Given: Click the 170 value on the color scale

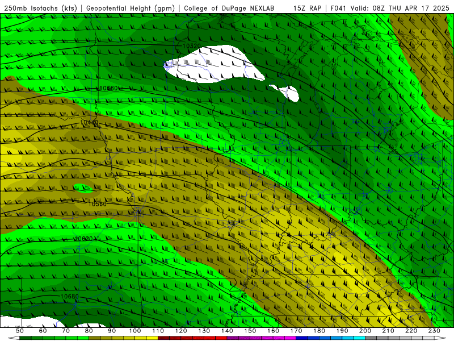Looking at the screenshot, I should [296, 331].
